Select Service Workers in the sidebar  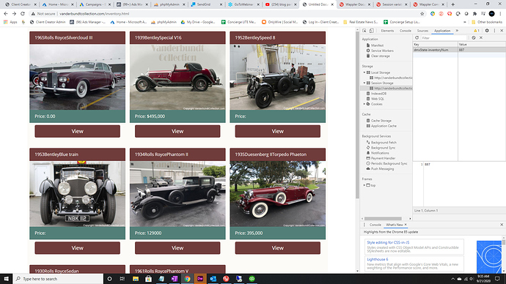(382, 51)
